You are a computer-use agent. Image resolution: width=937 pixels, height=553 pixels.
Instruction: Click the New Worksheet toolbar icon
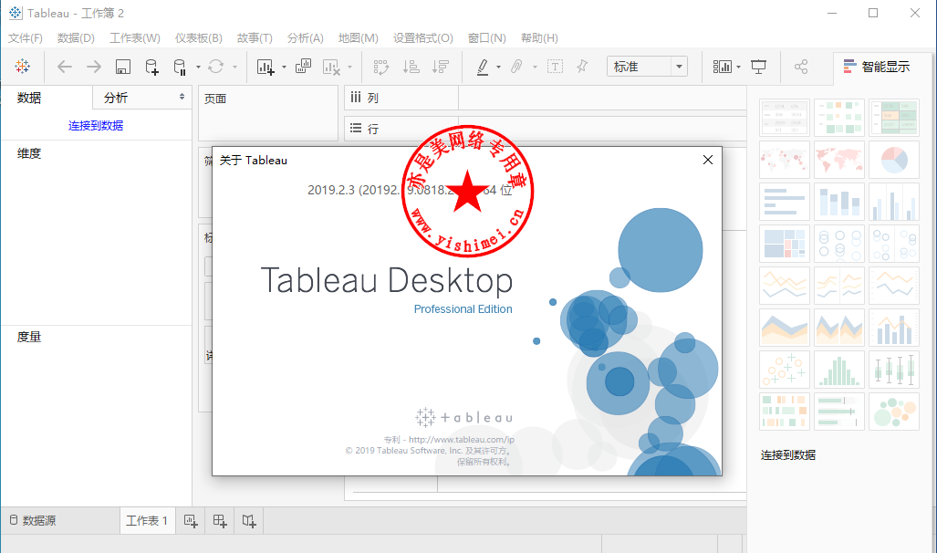point(265,67)
